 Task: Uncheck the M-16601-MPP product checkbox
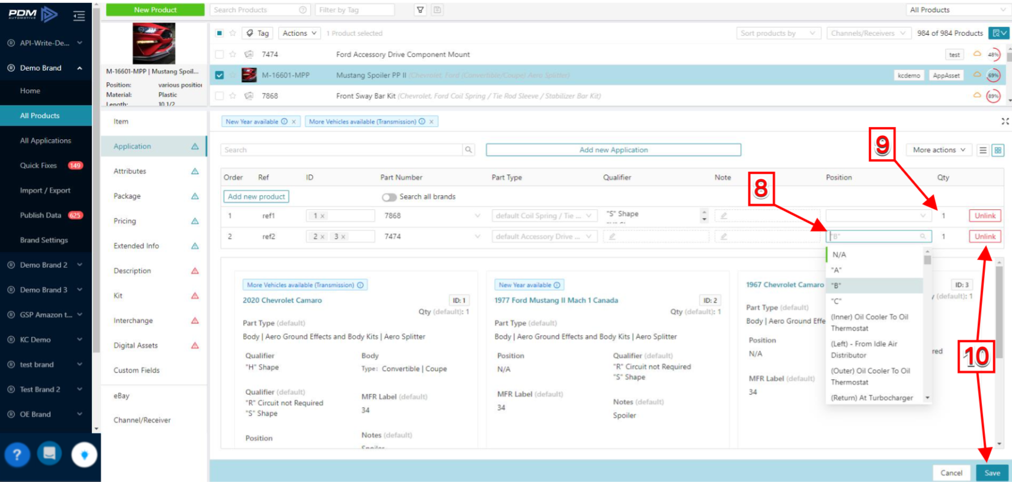(x=219, y=75)
